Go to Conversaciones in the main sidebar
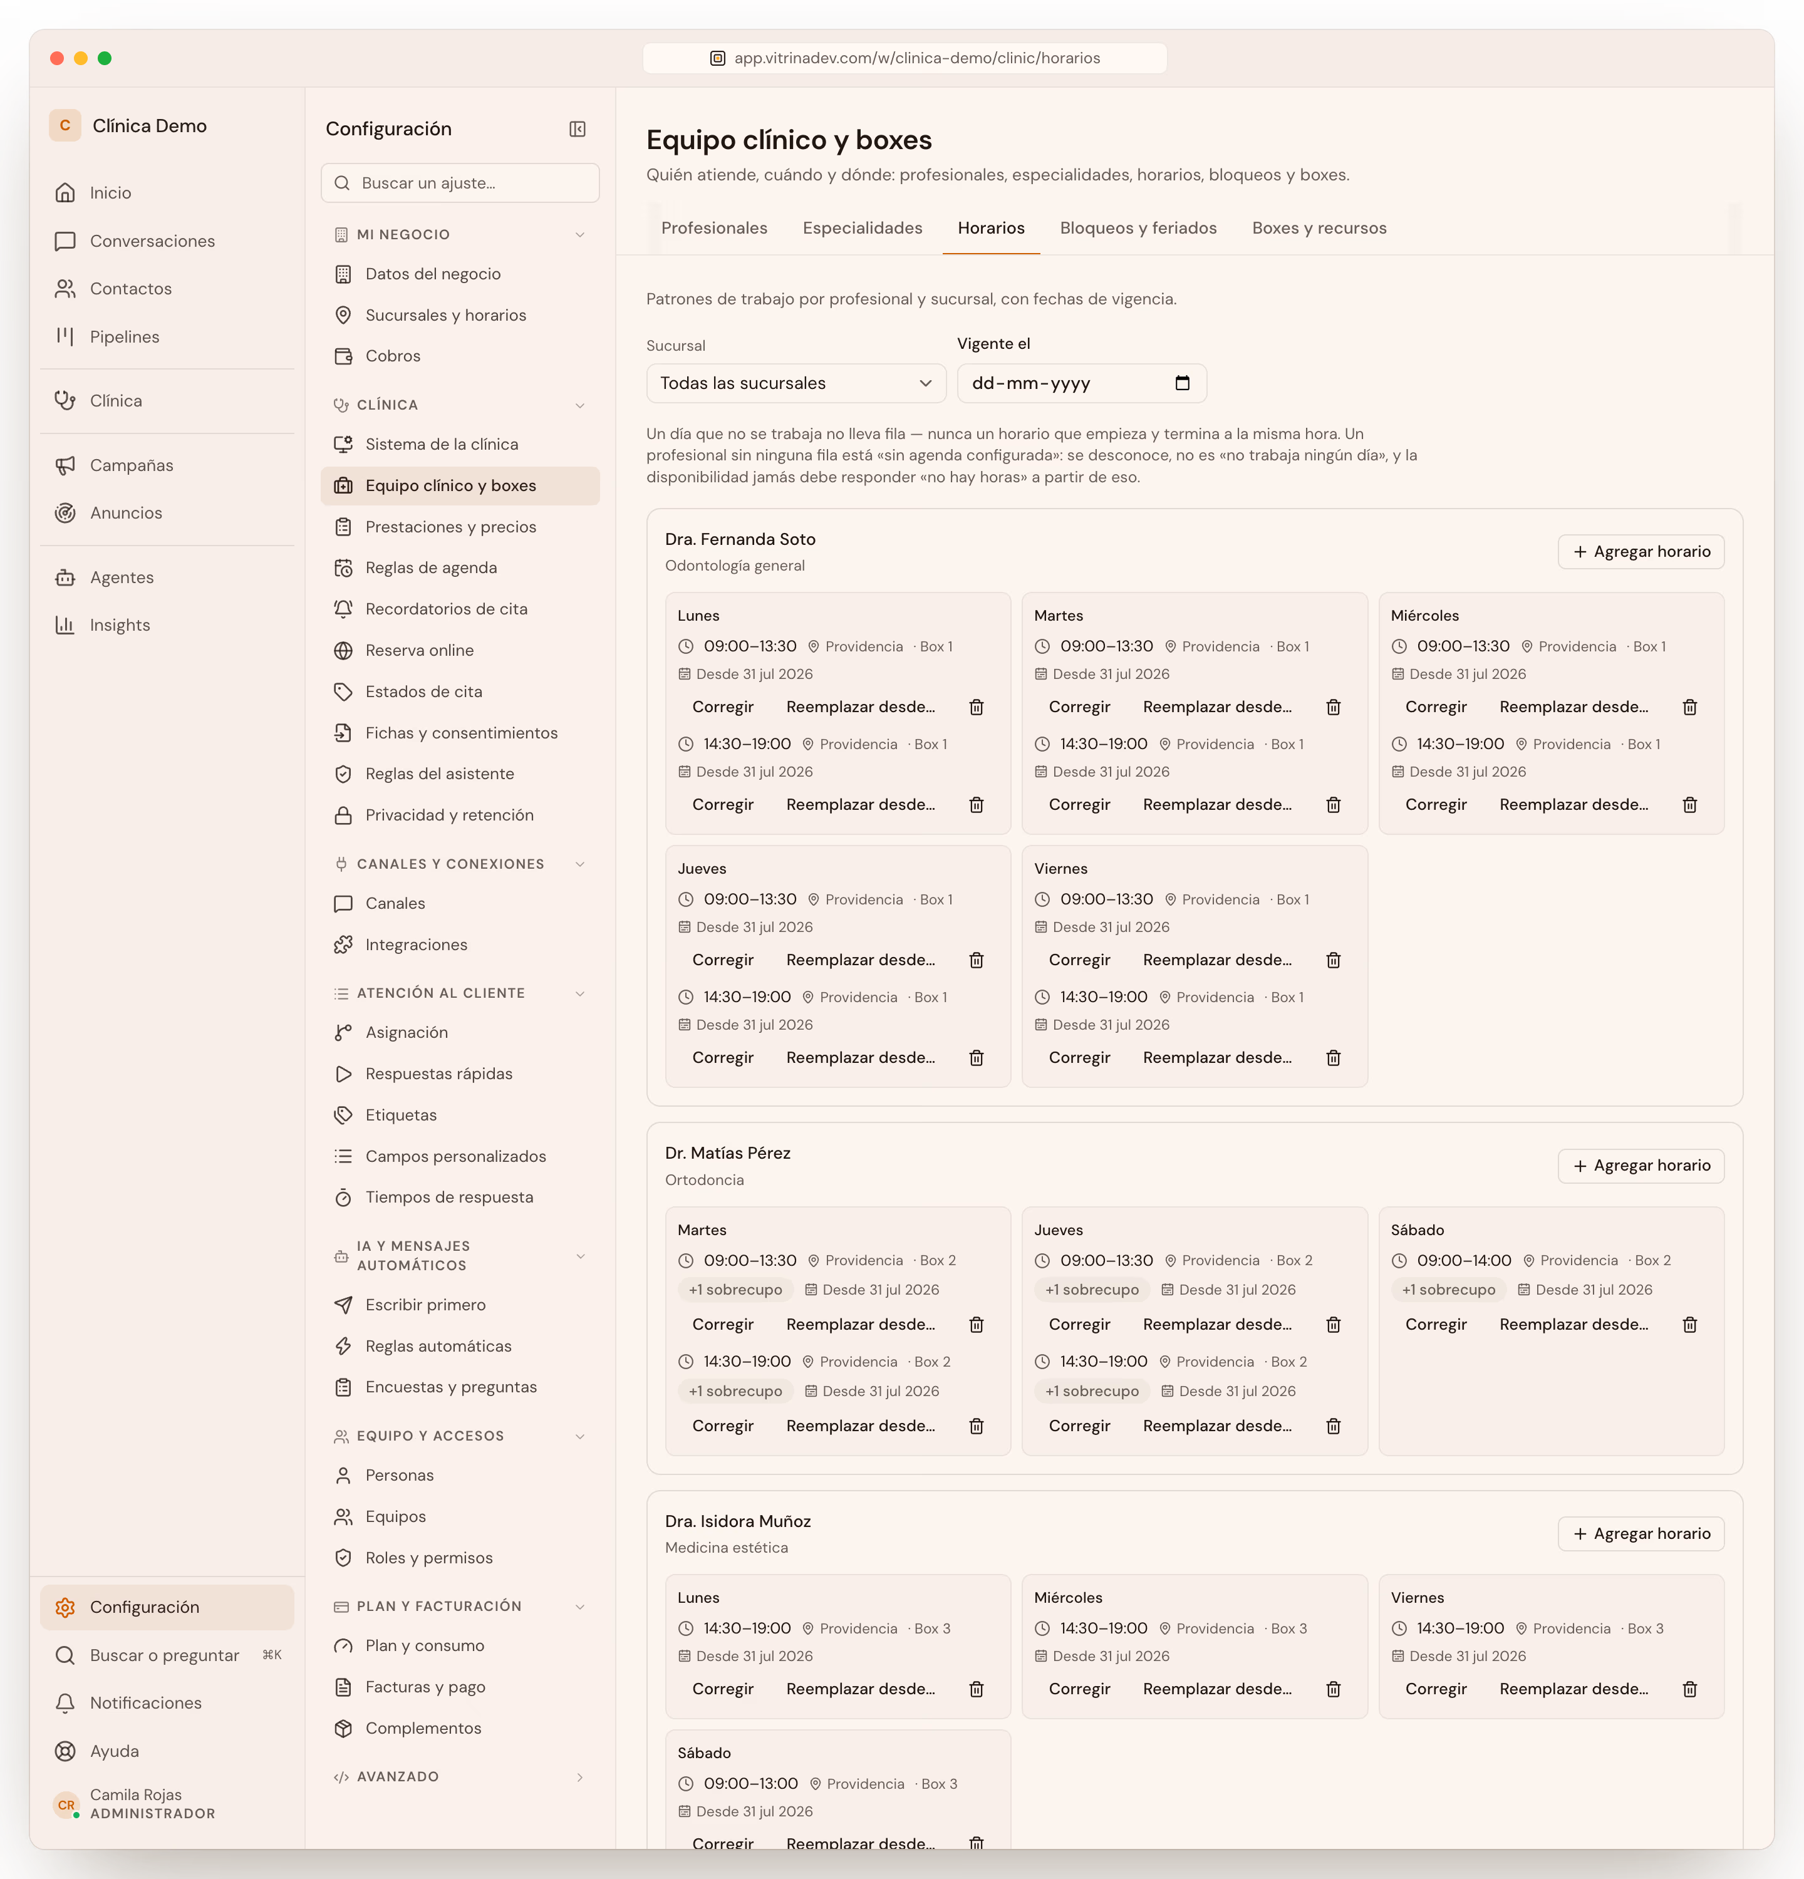Viewport: 1804px width, 1879px height. 167,241
